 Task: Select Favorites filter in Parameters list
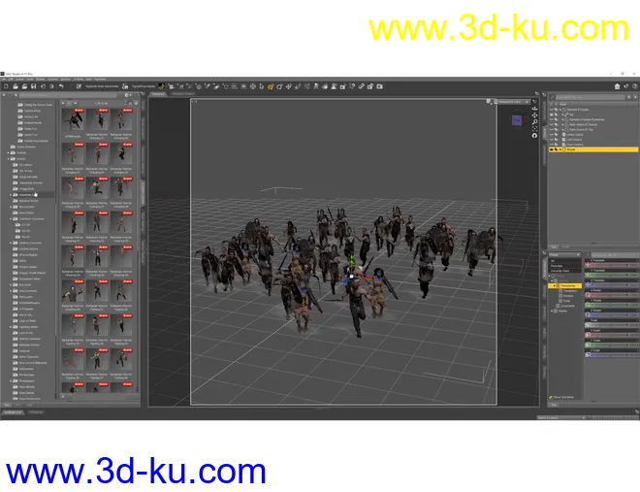point(558,265)
